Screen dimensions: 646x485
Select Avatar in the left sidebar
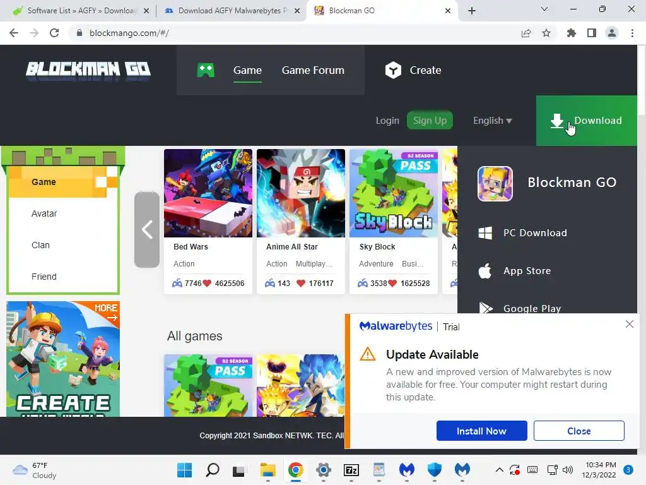click(x=44, y=213)
